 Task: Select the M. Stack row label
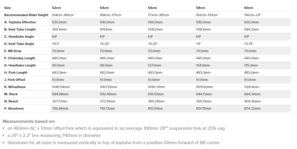(11, 94)
